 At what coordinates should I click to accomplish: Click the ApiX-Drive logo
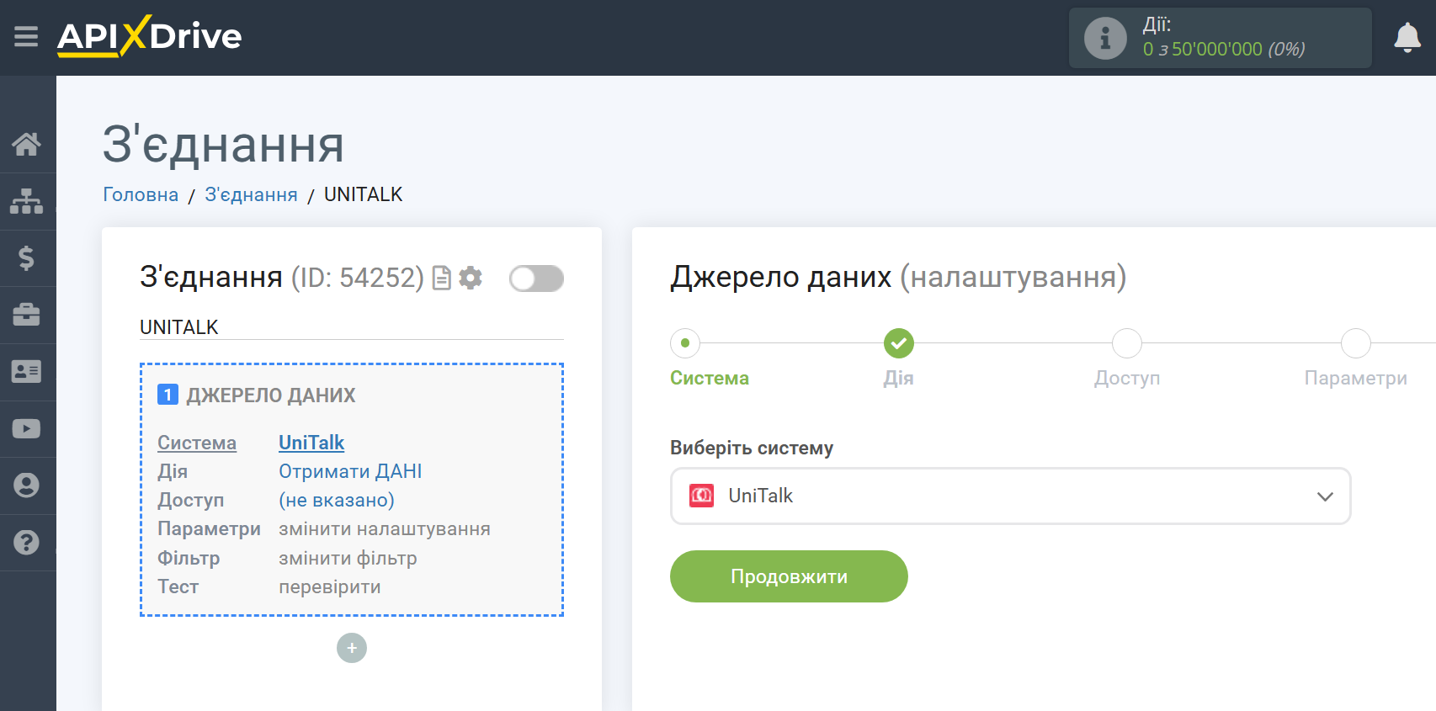pos(149,36)
